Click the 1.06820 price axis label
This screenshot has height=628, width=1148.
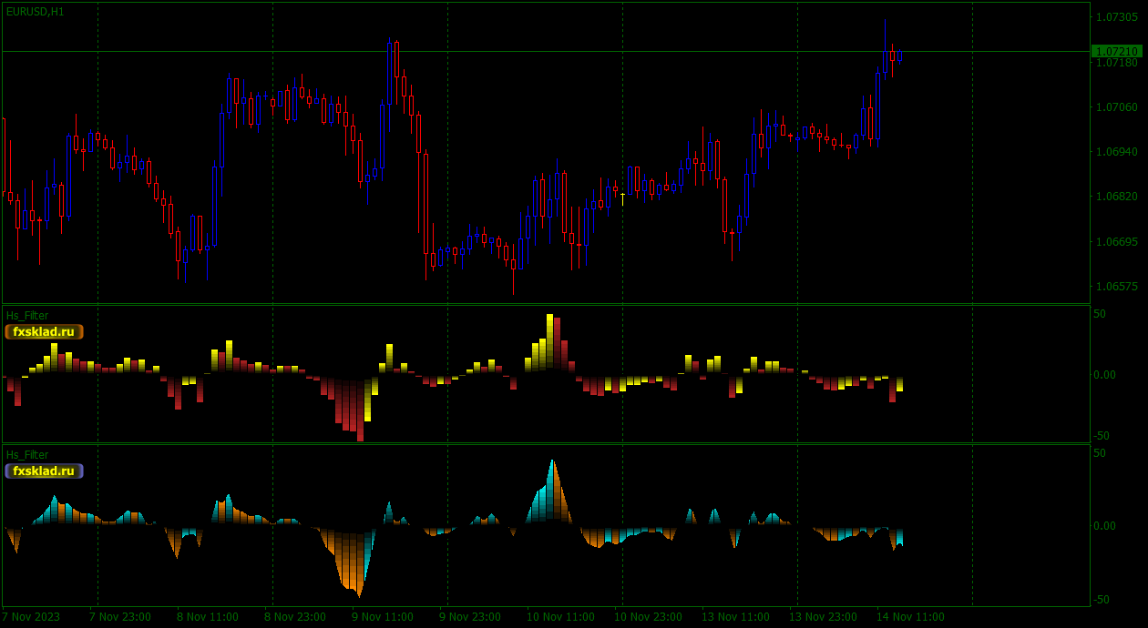point(1116,197)
